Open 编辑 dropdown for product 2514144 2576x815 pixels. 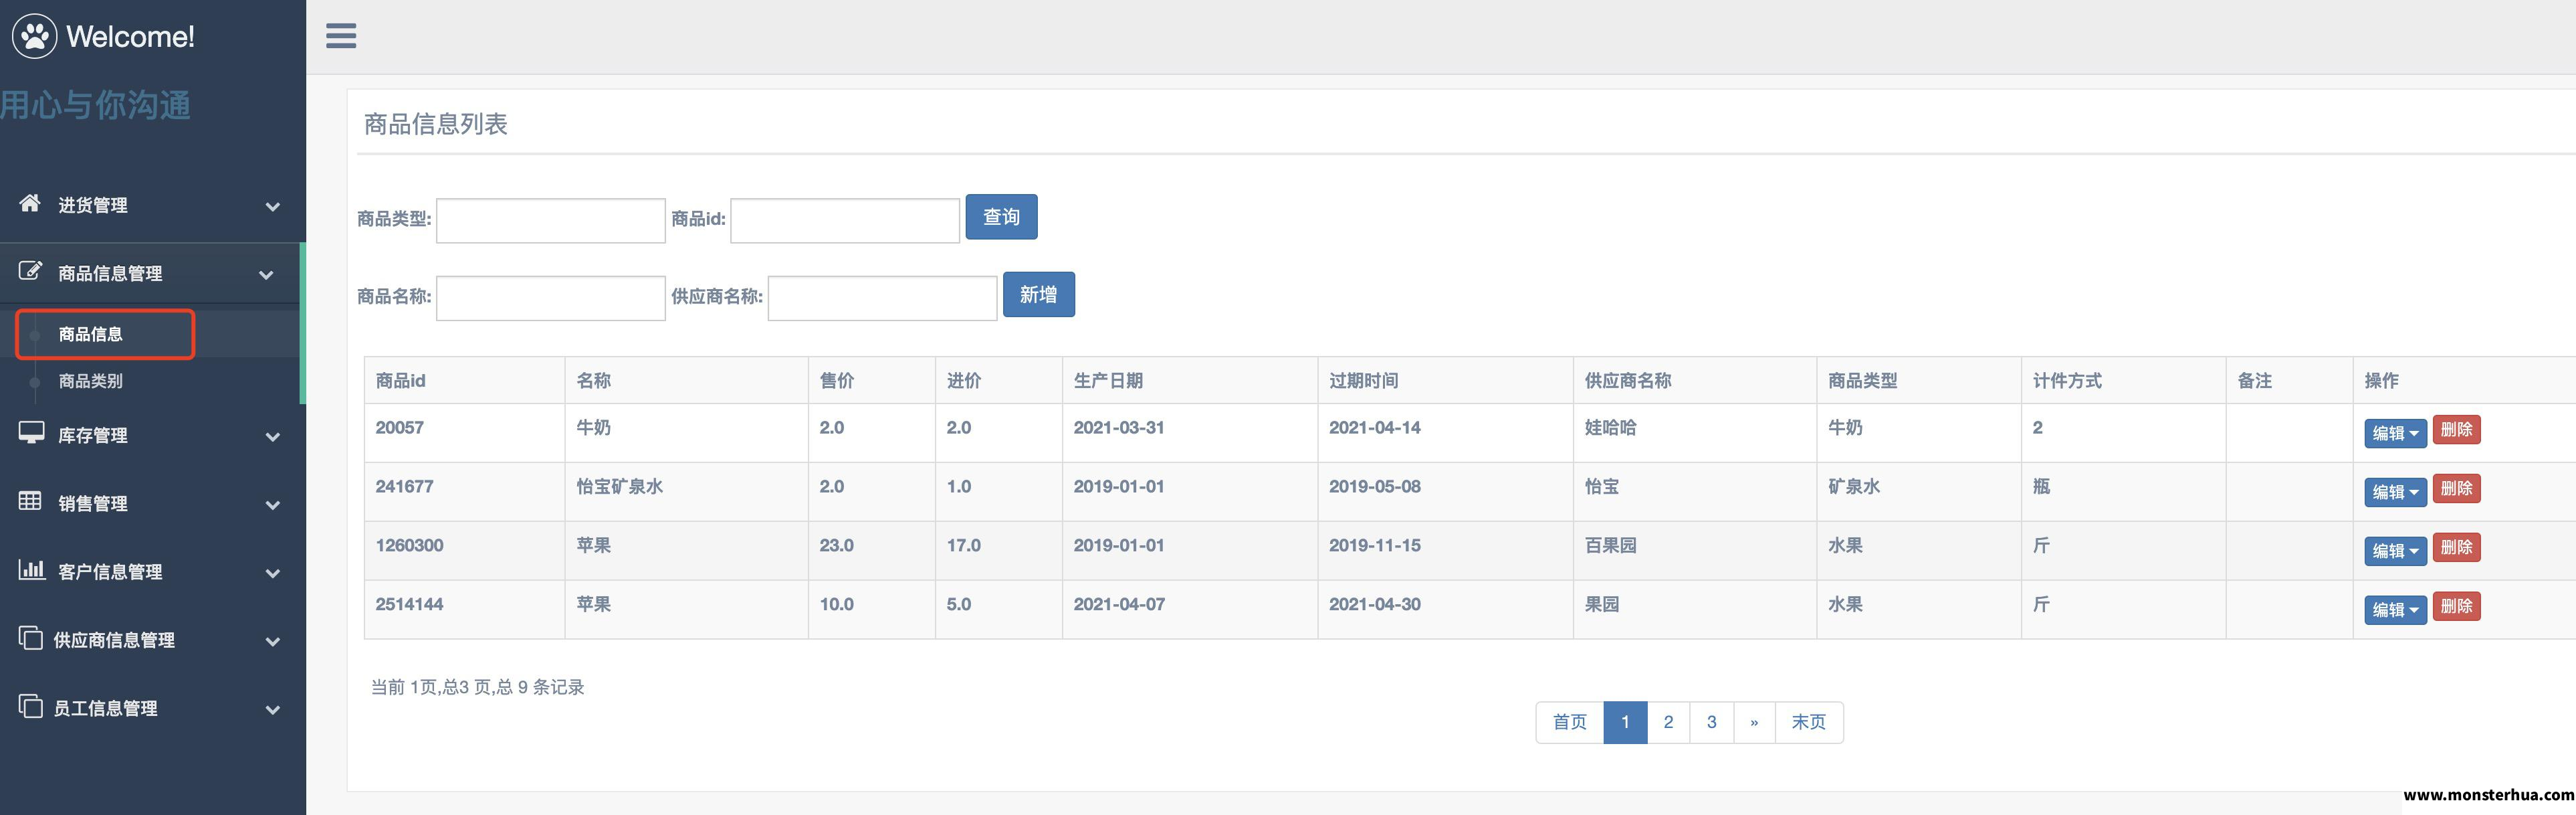(x=2395, y=610)
